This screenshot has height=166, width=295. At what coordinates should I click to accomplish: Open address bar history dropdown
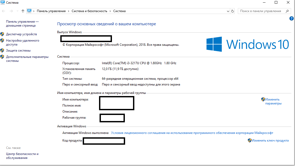(228, 11)
